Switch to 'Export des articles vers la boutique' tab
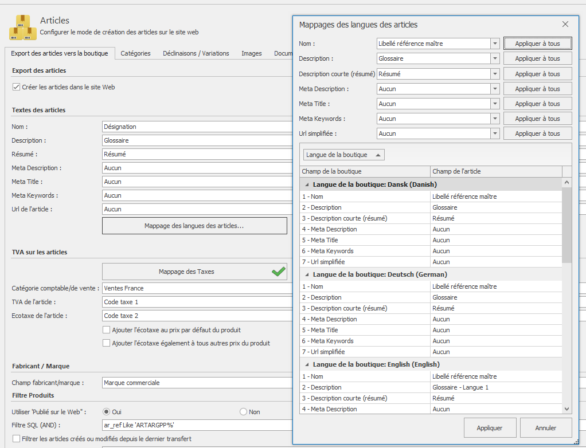Image resolution: width=586 pixels, height=448 pixels. (60, 53)
